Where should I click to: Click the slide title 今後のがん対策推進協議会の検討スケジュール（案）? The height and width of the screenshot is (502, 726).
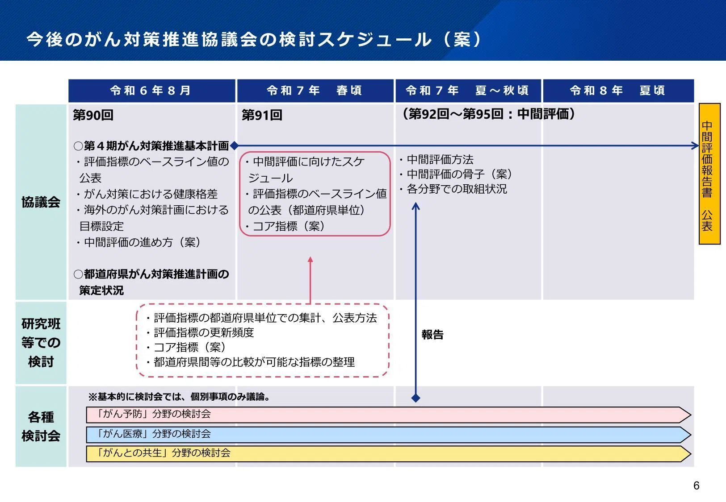[x=256, y=39]
